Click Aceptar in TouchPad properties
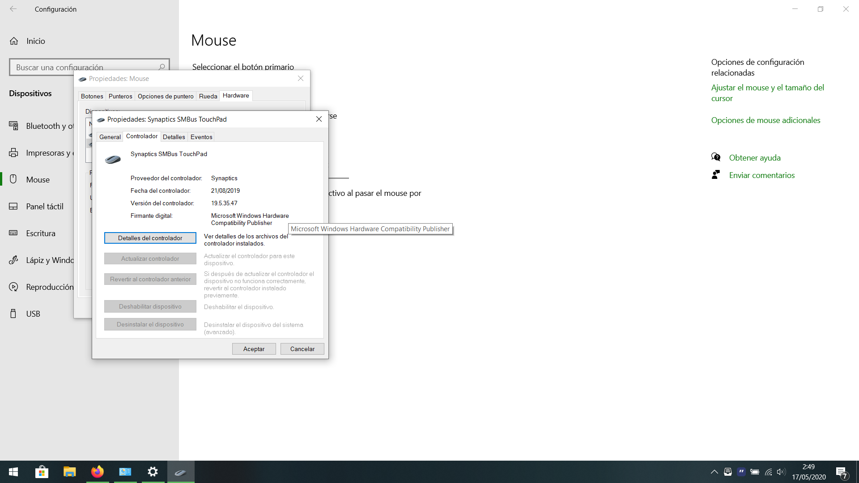This screenshot has height=483, width=859. [254, 349]
